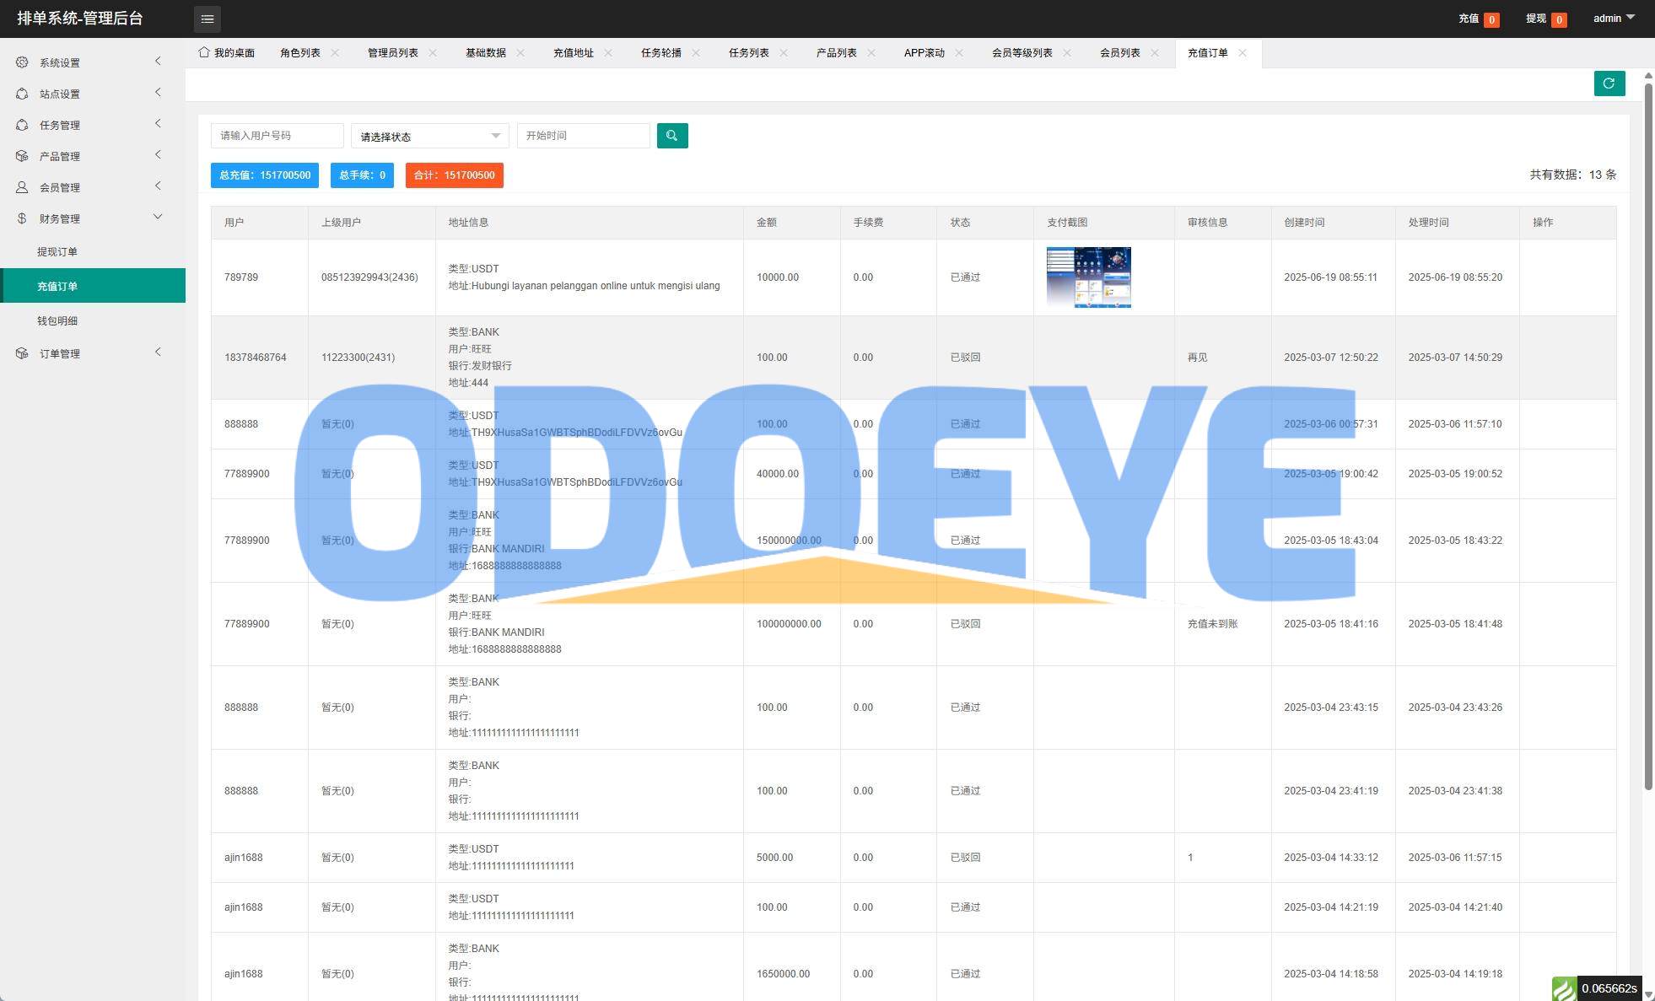Collapse the 财务管理 menu chevron
Image resolution: width=1655 pixels, height=1001 pixels.
point(158,218)
